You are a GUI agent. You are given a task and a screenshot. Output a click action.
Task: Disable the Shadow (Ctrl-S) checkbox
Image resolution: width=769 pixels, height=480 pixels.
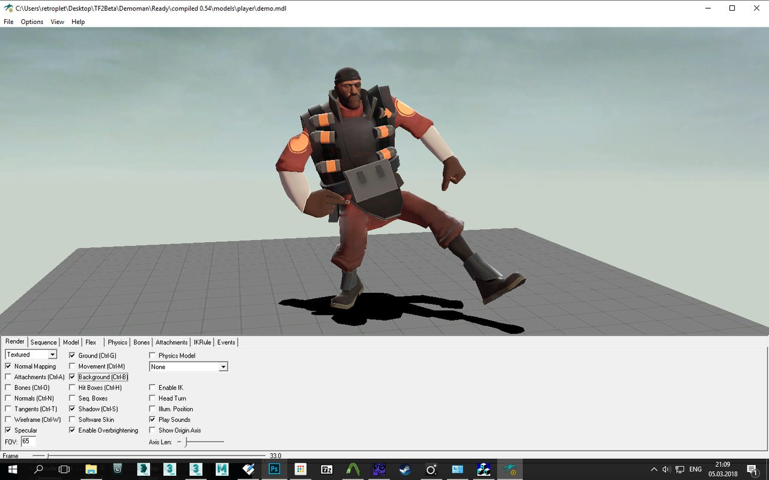click(x=72, y=409)
